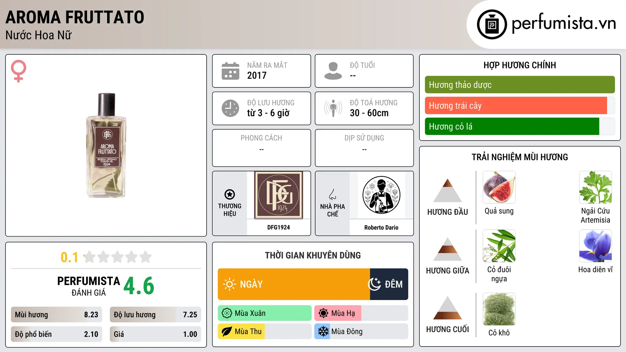Select the Quả sung fig note image
626x352 pixels.
point(499,187)
